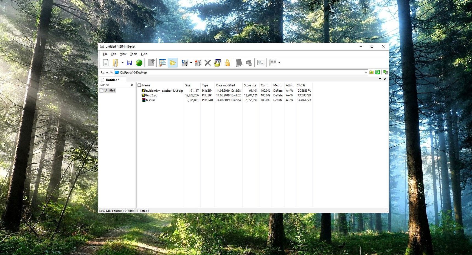Sort by the Meth... column header
Image resolution: width=472 pixels, height=255 pixels.
pos(278,85)
